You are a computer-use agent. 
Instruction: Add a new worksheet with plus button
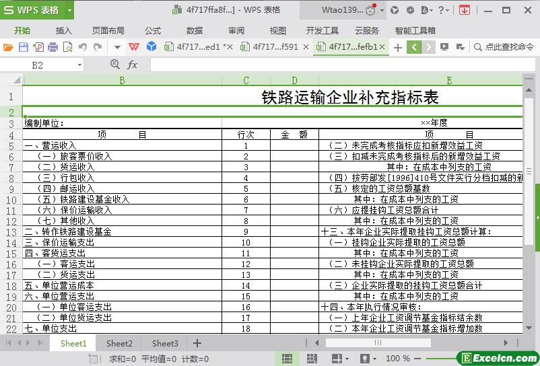(197, 343)
